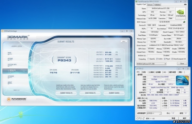192x124 pixels.
Task: Open the GeForce GTS 250 card dropdown
Action: [x=151, y=64]
